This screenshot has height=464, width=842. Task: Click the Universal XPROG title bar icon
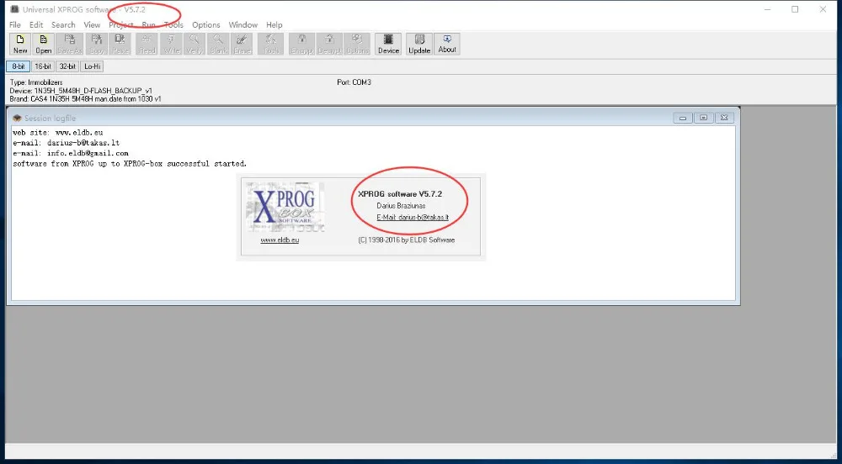pyautogui.click(x=14, y=9)
